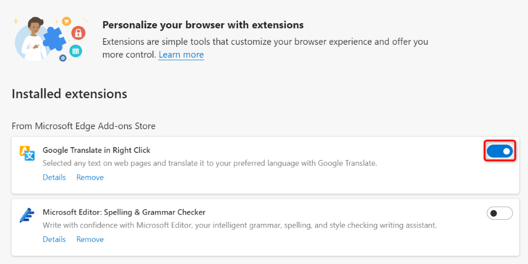Open the Learn more link about extensions
This screenshot has height=264, width=528.
point(181,55)
